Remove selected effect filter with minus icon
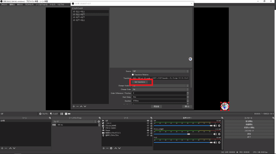The image size is (276, 154). point(77,106)
